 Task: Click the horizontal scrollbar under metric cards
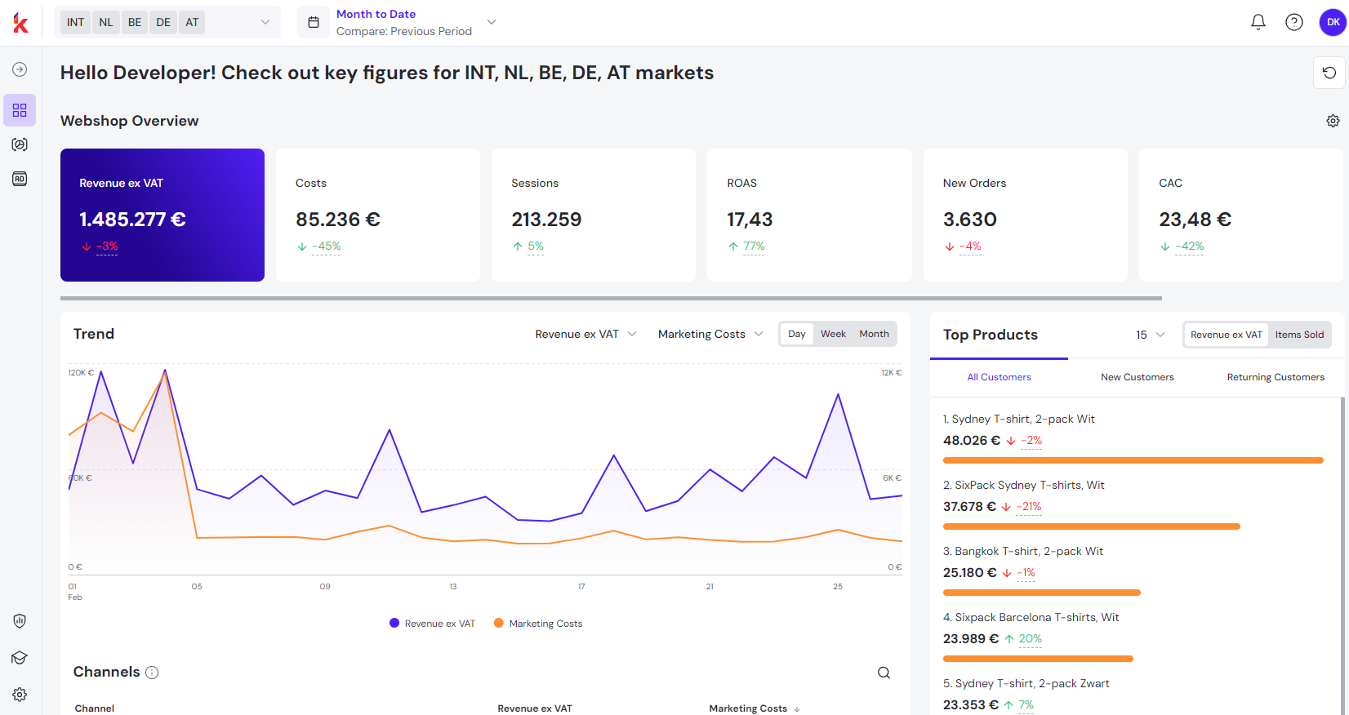tap(611, 299)
